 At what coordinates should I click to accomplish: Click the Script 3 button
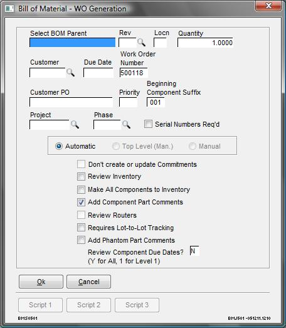(x=137, y=305)
